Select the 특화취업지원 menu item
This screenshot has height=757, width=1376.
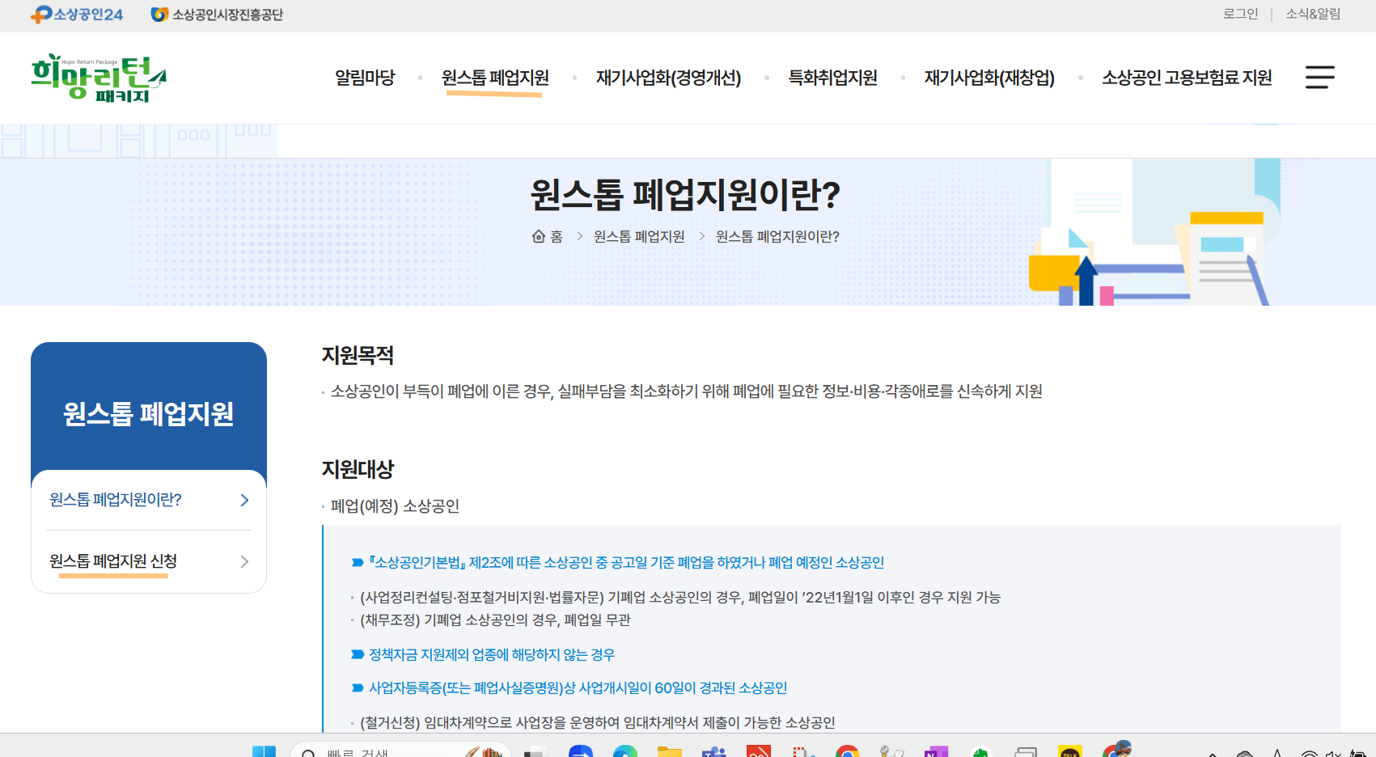[833, 77]
